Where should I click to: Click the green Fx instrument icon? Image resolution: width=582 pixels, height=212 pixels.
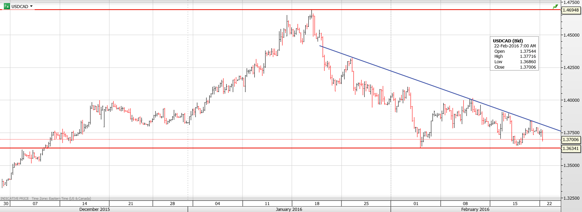click(7, 7)
